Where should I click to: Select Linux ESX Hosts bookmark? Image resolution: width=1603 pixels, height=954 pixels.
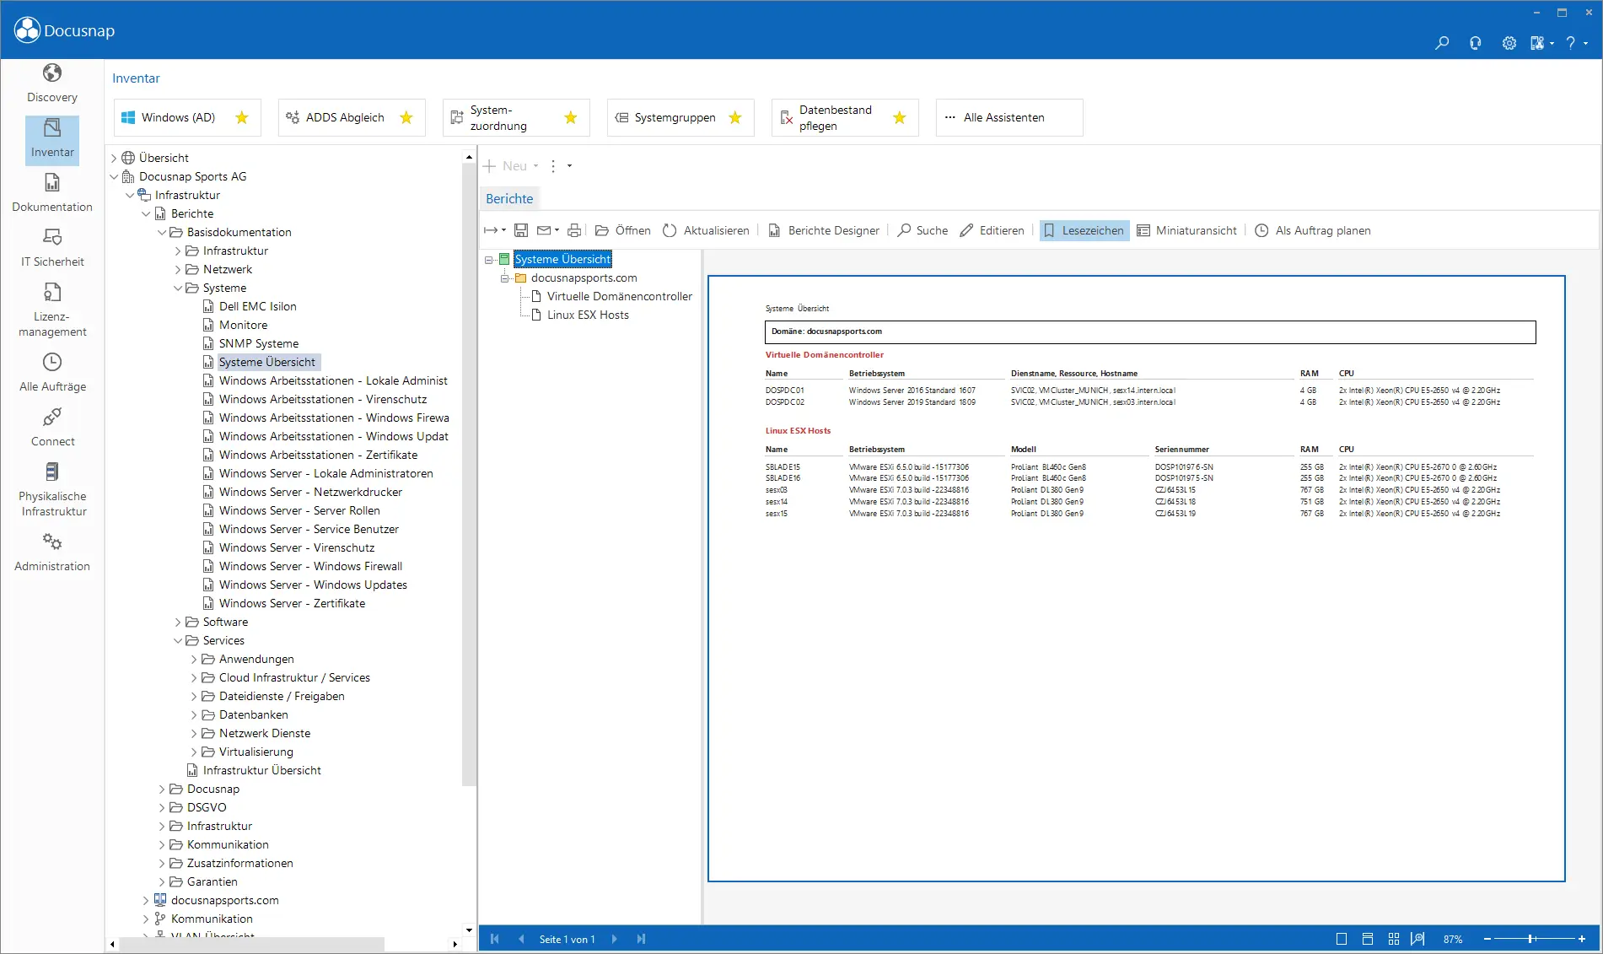point(588,315)
